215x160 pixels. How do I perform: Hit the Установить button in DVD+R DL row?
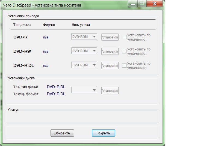[x=110, y=65]
